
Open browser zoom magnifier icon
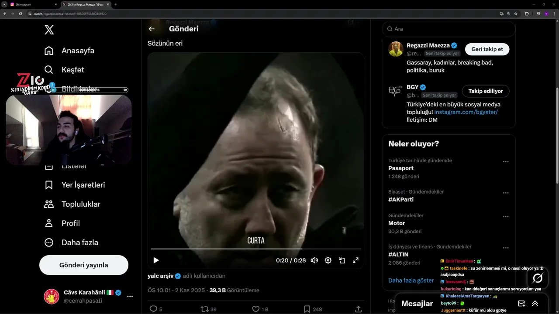(509, 14)
